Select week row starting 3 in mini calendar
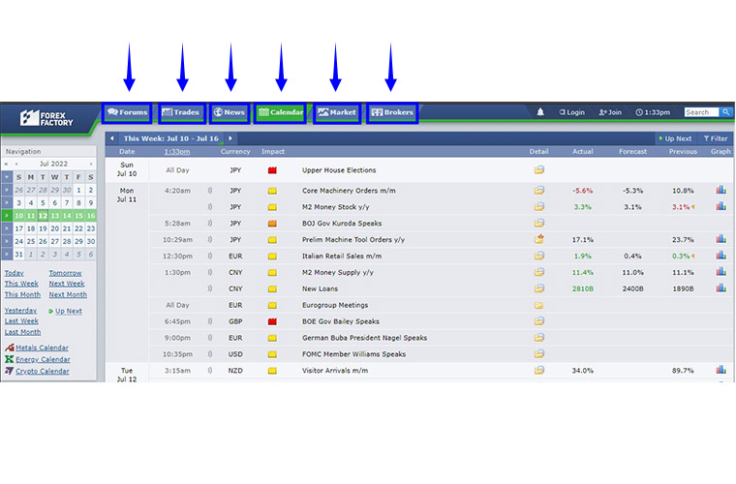Viewport: 736px width, 484px height. 7,202
